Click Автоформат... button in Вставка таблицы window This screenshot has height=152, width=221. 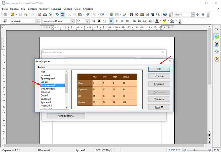[66, 116]
